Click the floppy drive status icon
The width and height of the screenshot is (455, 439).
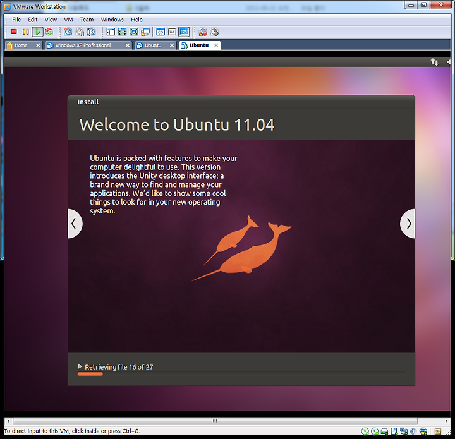[x=394, y=431]
